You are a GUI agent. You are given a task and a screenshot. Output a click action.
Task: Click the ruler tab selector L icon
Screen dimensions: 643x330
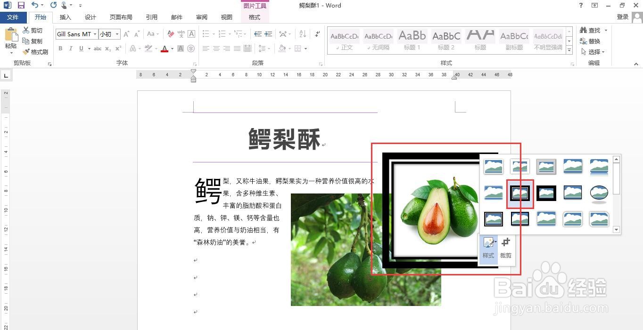(x=6, y=75)
